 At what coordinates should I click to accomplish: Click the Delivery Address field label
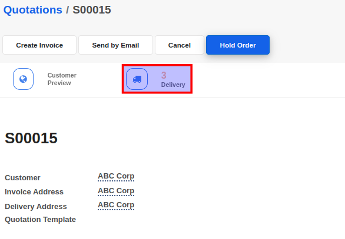(x=36, y=207)
